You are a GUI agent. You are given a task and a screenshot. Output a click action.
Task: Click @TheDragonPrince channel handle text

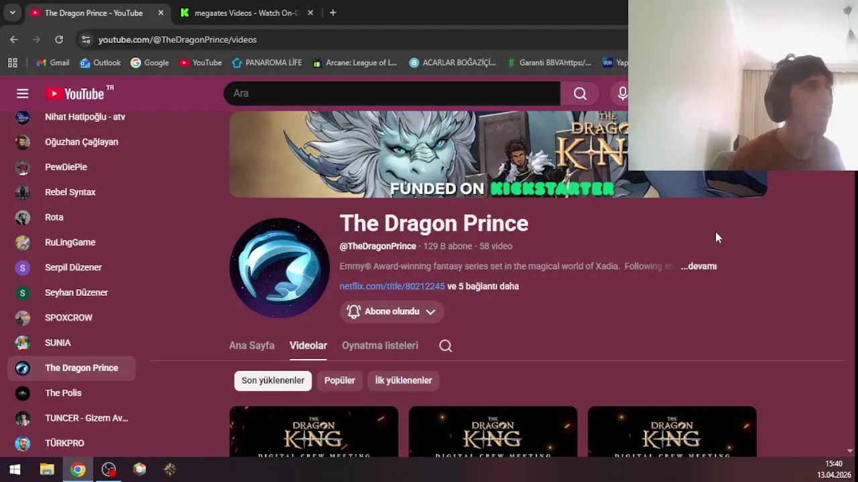pyautogui.click(x=377, y=246)
